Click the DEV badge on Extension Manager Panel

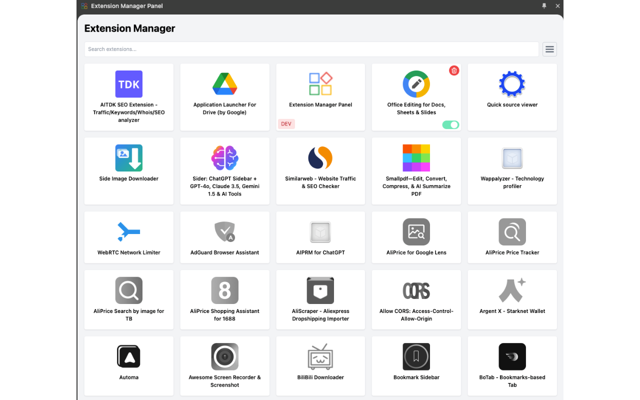[x=286, y=124]
